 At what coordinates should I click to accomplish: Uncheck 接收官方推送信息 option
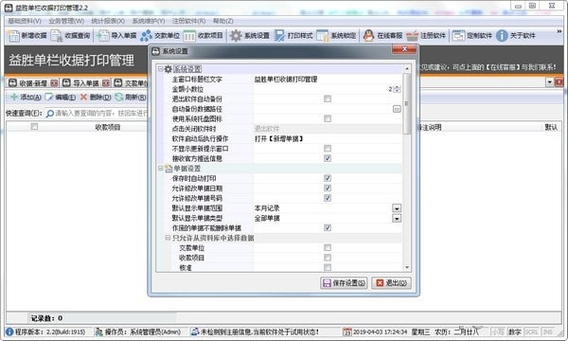(328, 158)
